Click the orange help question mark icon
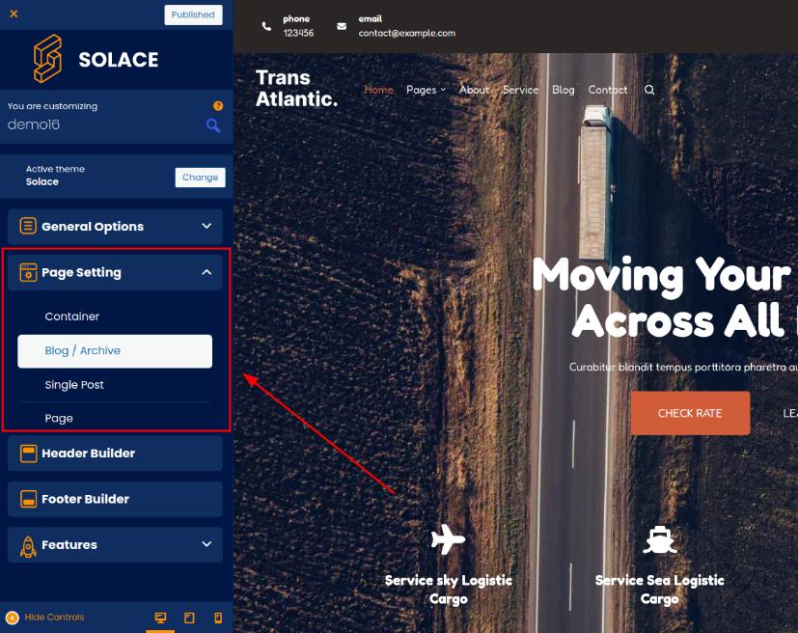This screenshot has width=798, height=633. click(218, 106)
